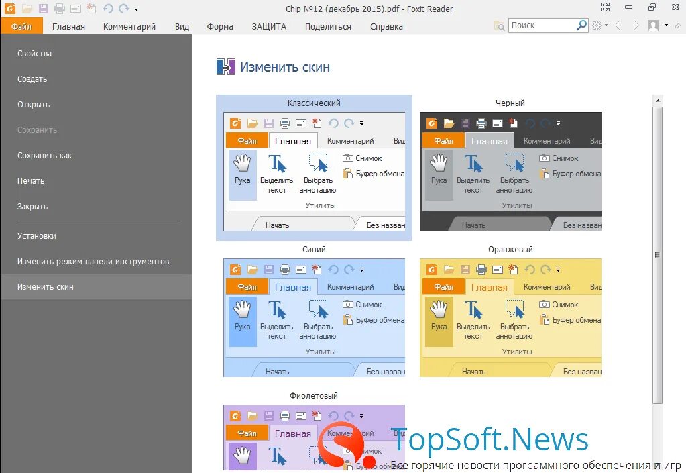
Task: Switch to the Комментарий ribbon tab
Action: coord(129,26)
